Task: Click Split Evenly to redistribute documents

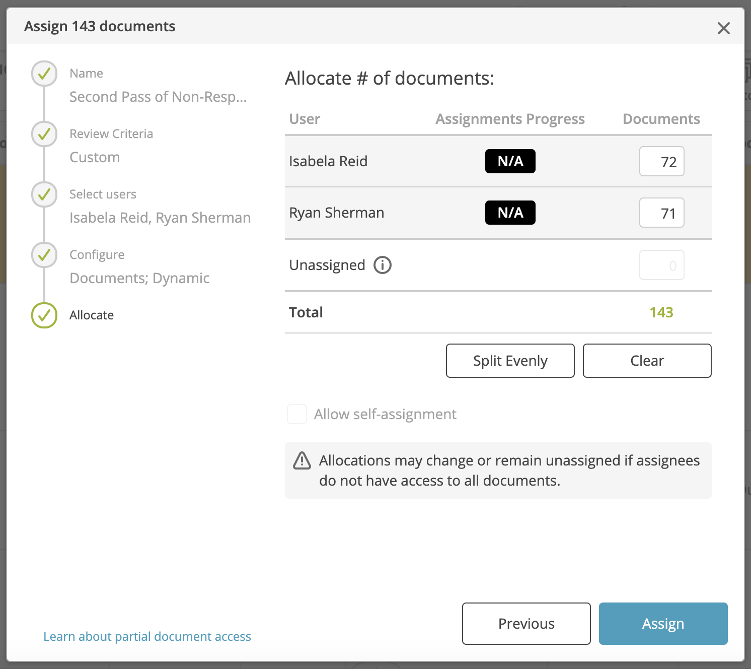Action: 510,361
